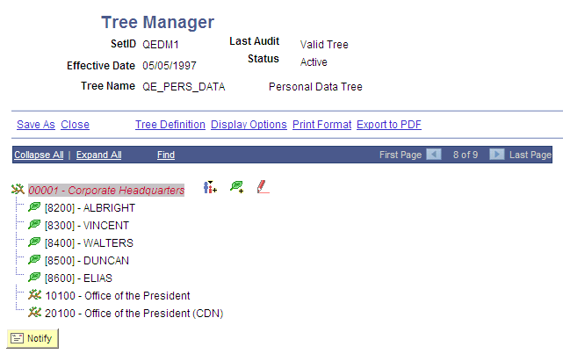Viewport: 563px width, 354px height.
Task: Open the Tree Definition link
Action: (170, 125)
